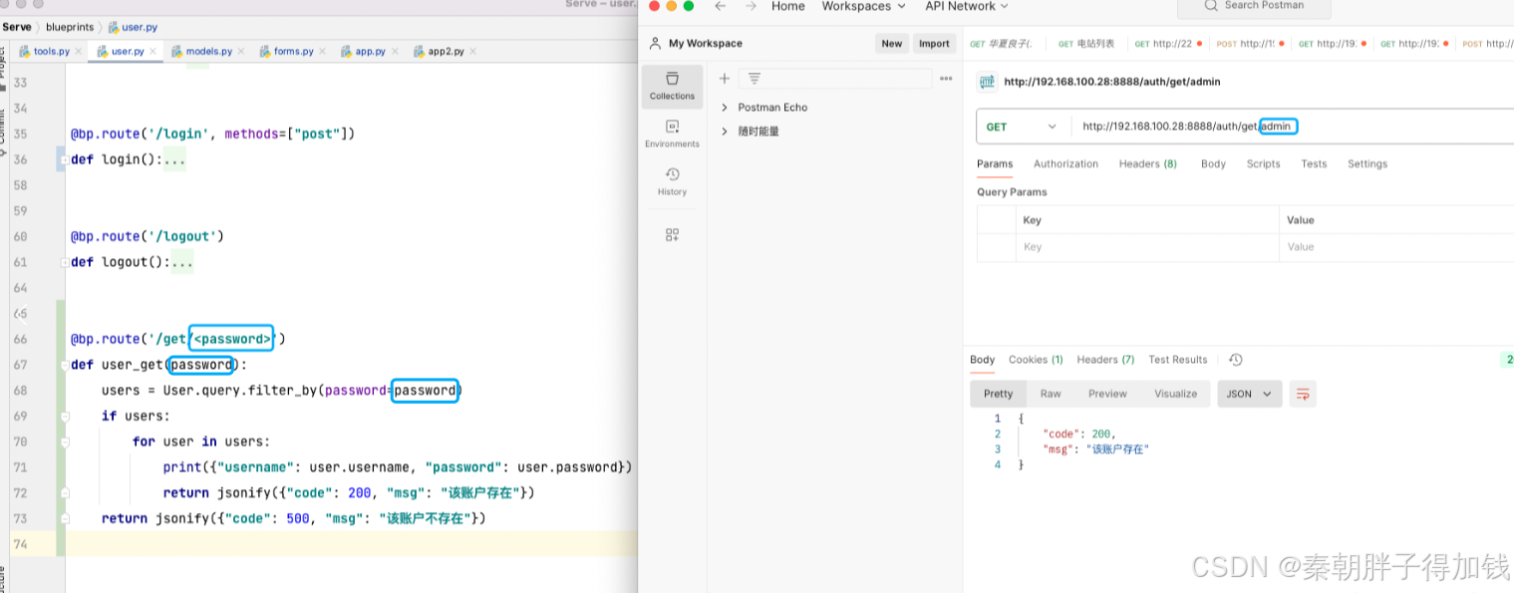Screen dimensions: 1514x593
Task: Expand the folded logout function on line 61
Action: pos(64,262)
